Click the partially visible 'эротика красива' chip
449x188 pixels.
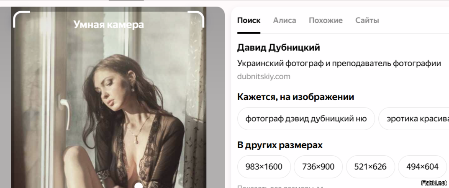point(414,118)
